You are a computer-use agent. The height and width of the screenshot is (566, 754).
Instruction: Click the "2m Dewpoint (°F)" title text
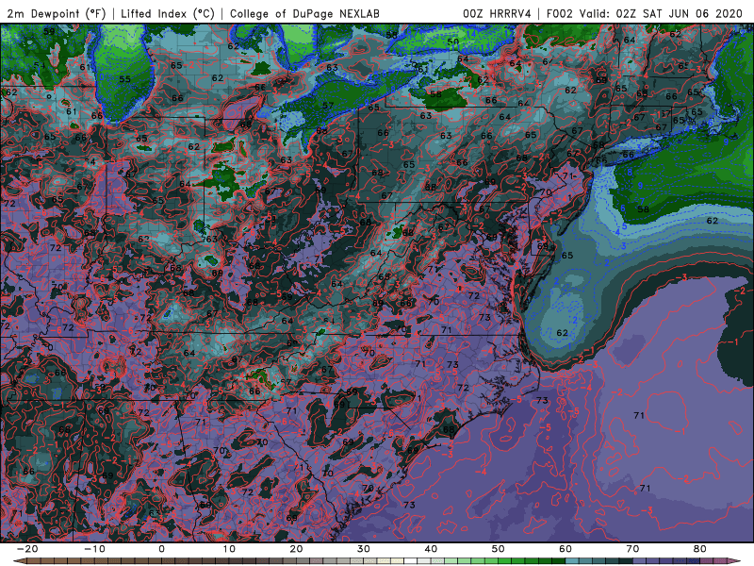pos(57,14)
